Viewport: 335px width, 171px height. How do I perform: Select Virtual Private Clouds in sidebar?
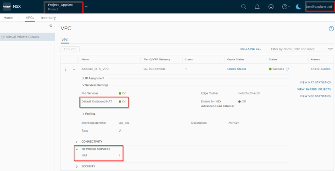28,37
